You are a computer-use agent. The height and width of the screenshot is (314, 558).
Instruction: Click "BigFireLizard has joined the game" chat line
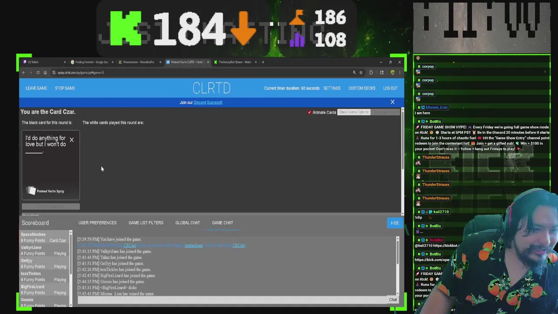[116, 276]
